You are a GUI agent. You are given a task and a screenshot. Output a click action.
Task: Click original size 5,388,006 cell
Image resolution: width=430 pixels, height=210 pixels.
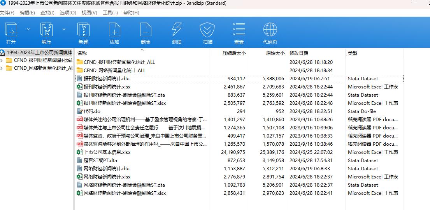(x=274, y=79)
